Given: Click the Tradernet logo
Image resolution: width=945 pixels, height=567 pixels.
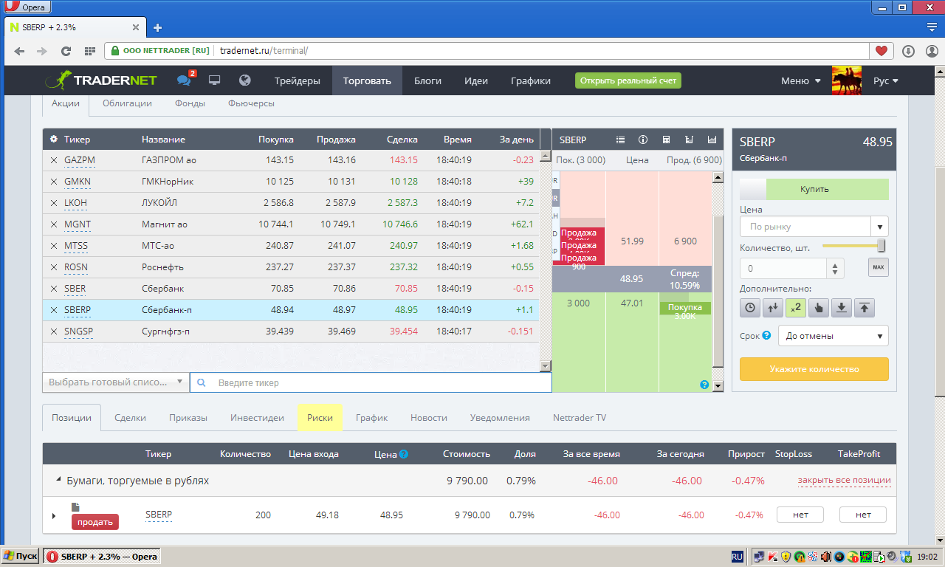Looking at the screenshot, I should pos(103,80).
